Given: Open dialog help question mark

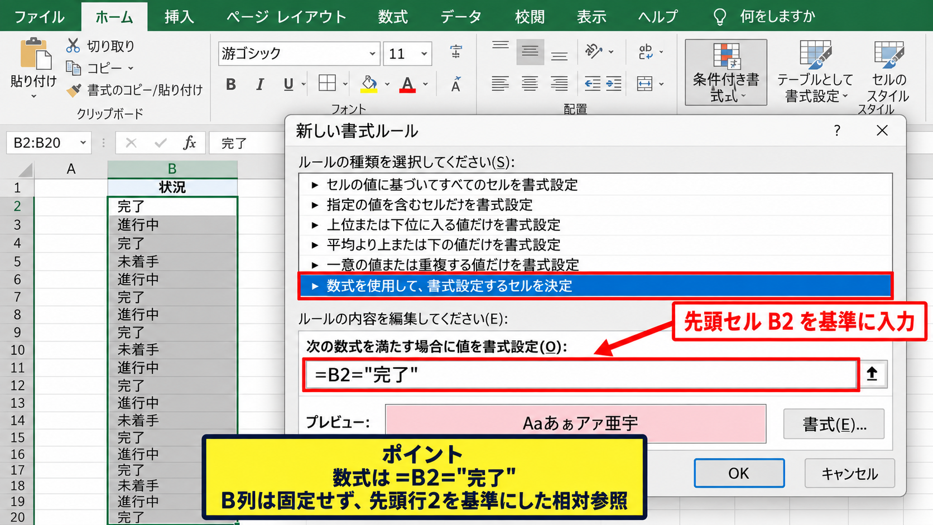Looking at the screenshot, I should coord(836,131).
